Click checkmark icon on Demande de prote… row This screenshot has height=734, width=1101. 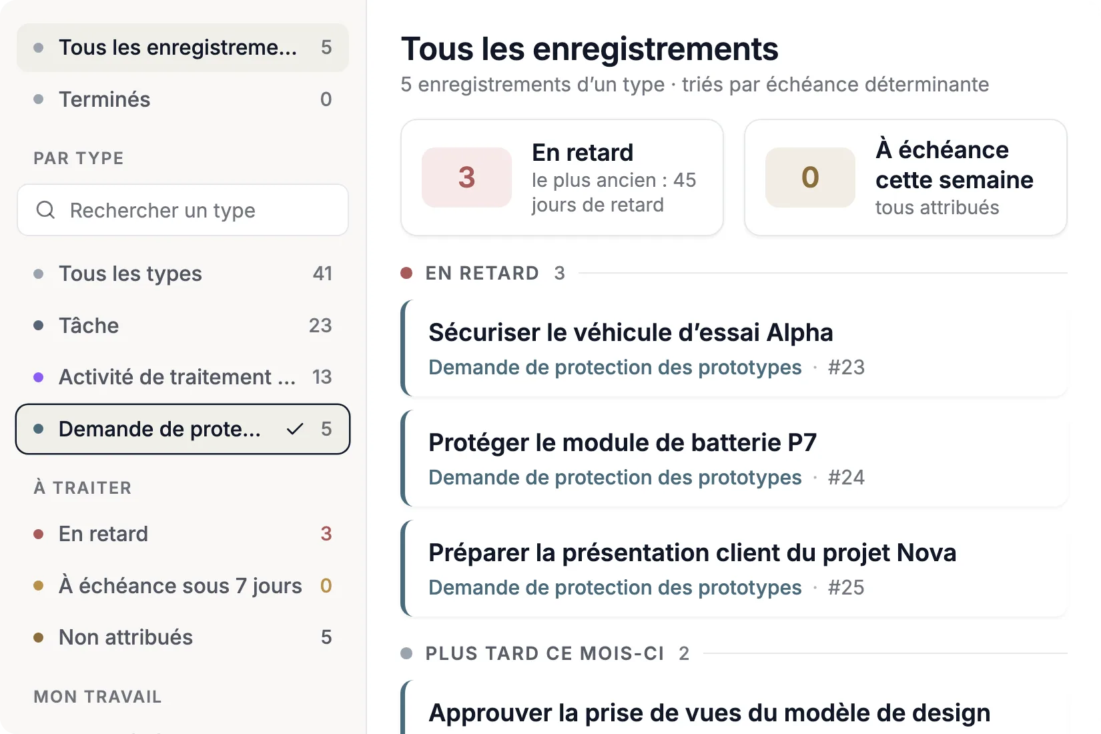point(295,429)
